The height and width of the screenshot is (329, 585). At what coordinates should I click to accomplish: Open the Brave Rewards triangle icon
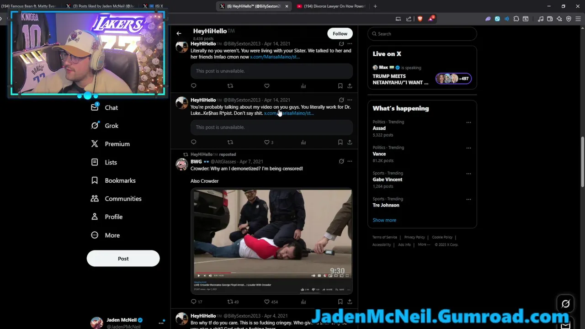click(x=431, y=19)
